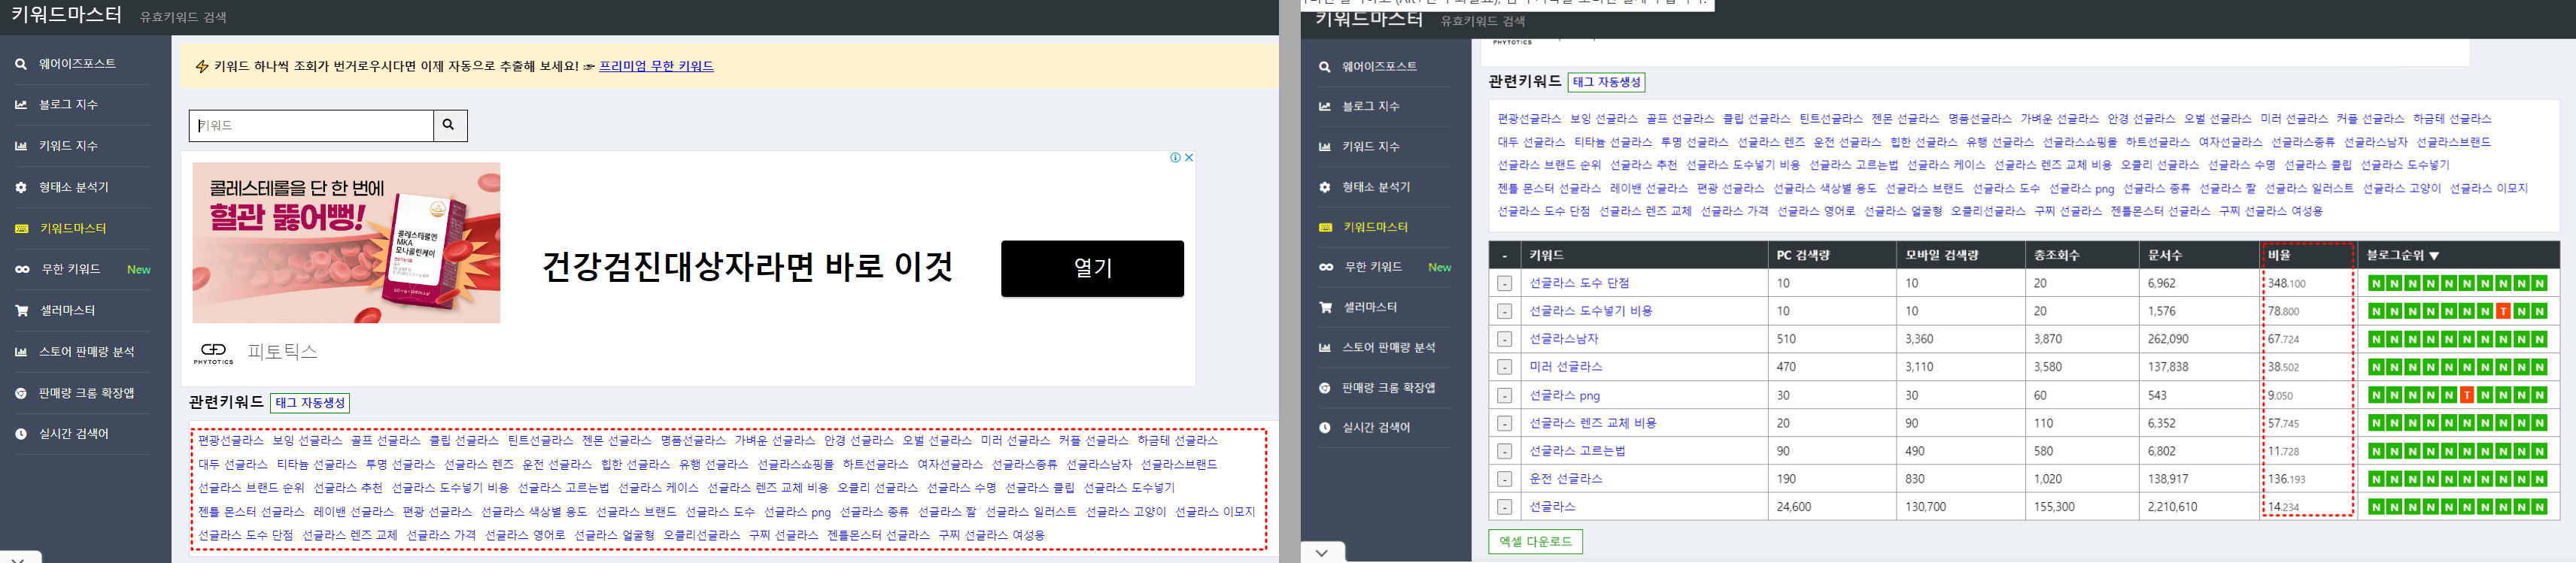
Task: Click the 키워드마스터 keyboard icon in right window sidebar
Action: pyautogui.click(x=1325, y=228)
